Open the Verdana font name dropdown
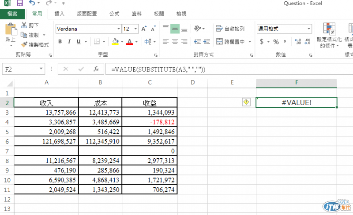353x215 pixels. (x=118, y=29)
